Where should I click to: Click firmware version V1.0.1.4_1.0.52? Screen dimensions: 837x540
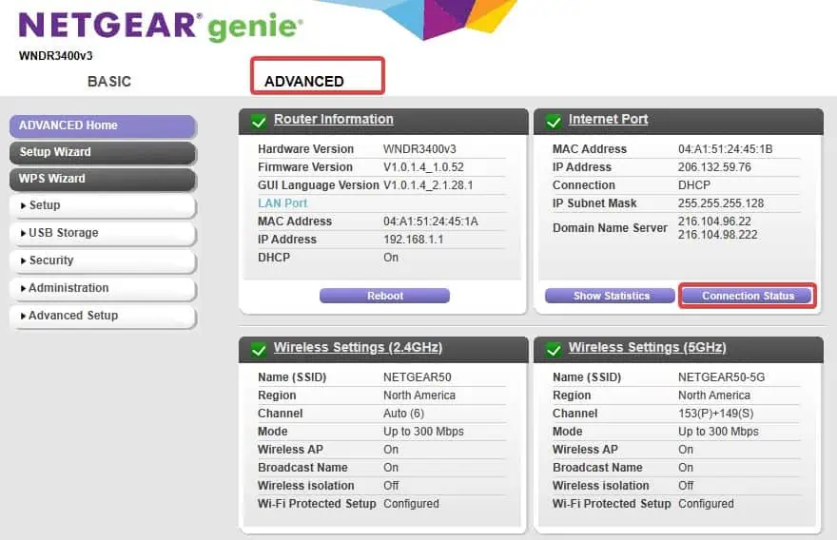click(x=423, y=167)
